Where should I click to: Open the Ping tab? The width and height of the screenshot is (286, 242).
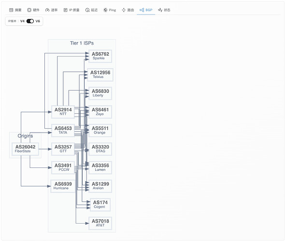(x=110, y=10)
